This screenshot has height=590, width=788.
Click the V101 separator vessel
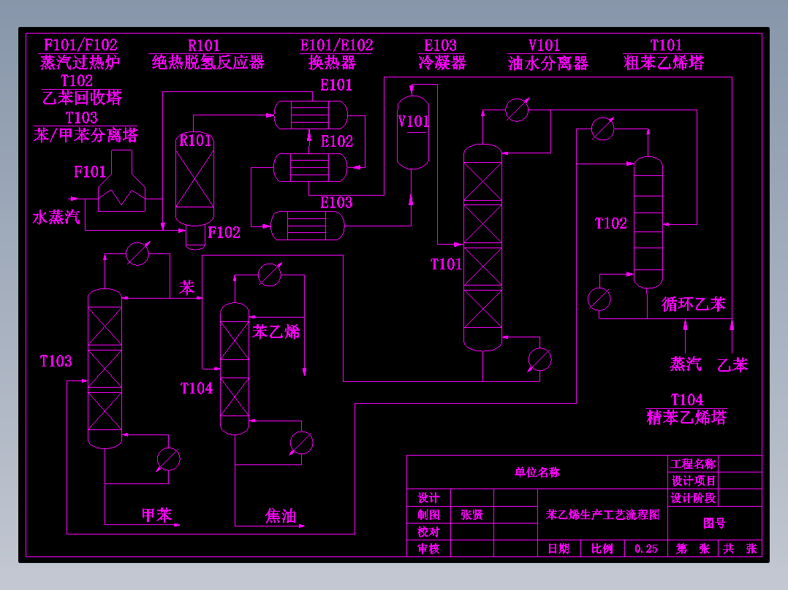tap(412, 132)
